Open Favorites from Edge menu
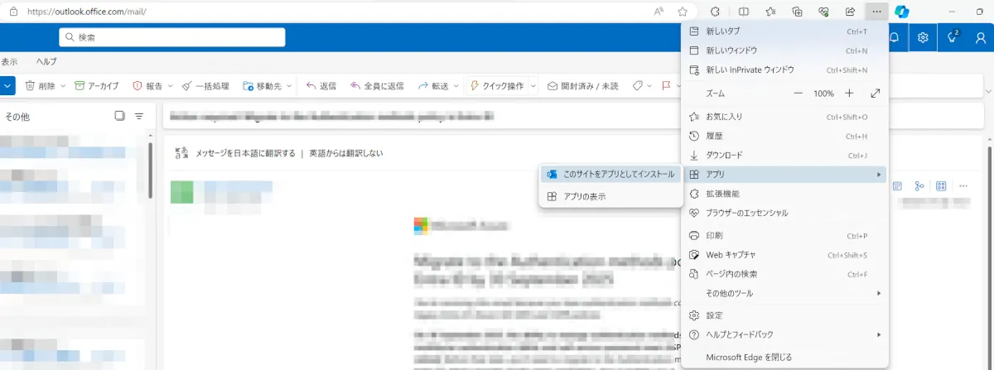994x370 pixels. tap(784, 117)
